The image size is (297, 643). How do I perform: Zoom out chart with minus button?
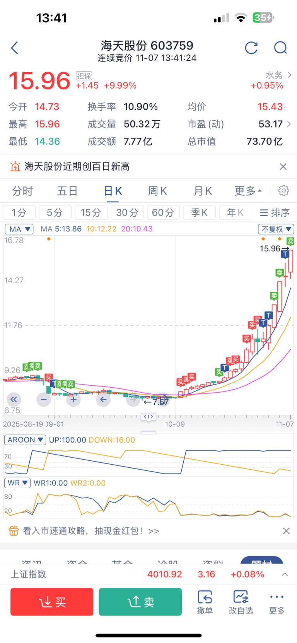coord(44,400)
